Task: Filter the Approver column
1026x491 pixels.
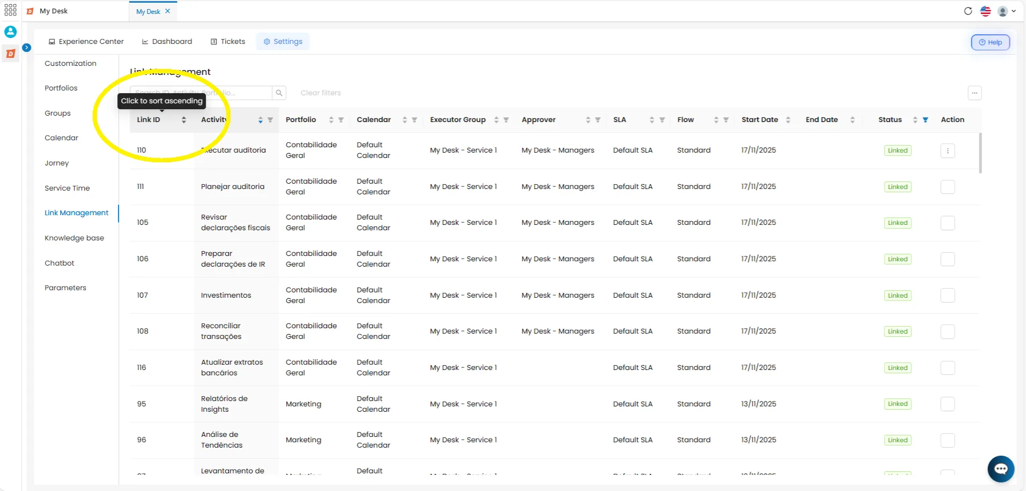Action: (598, 120)
